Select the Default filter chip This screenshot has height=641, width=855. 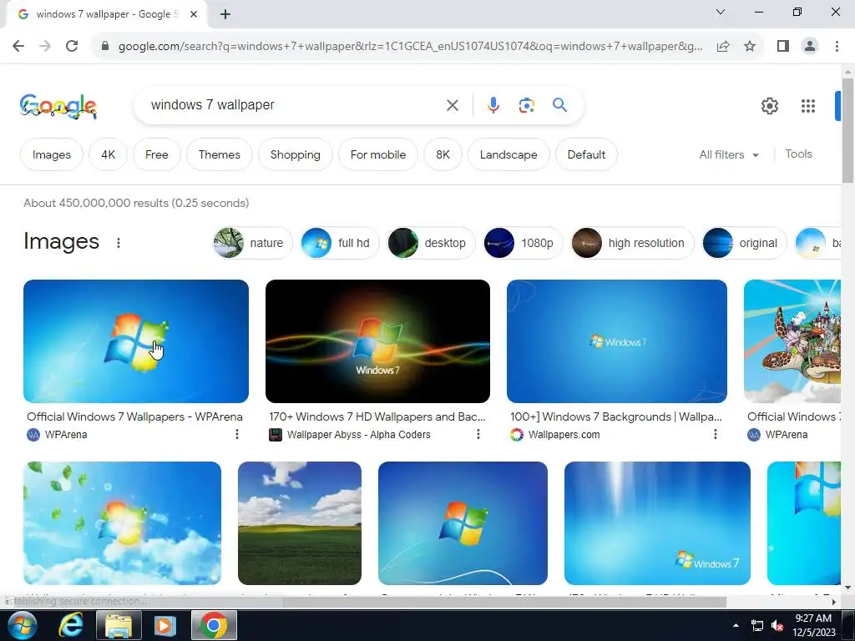(586, 154)
